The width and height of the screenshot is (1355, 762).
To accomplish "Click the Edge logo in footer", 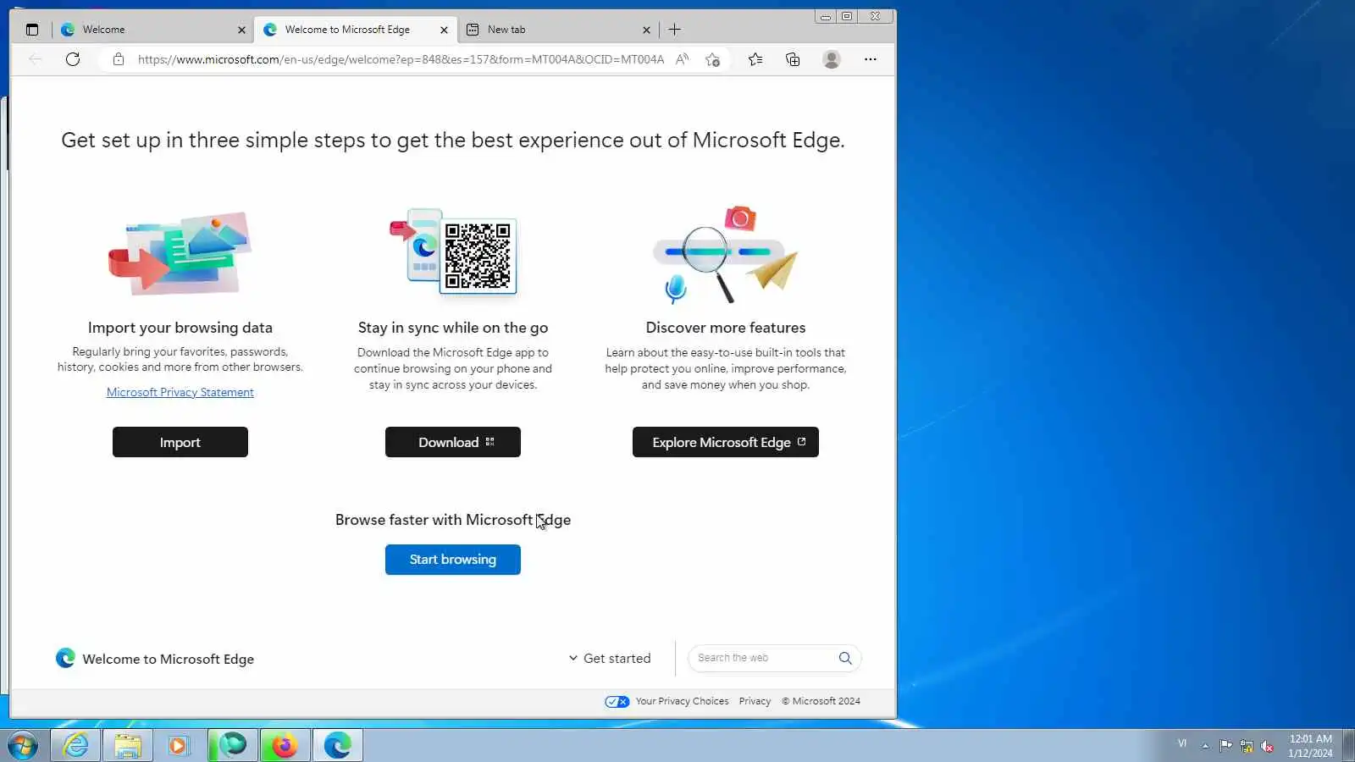I will [65, 658].
